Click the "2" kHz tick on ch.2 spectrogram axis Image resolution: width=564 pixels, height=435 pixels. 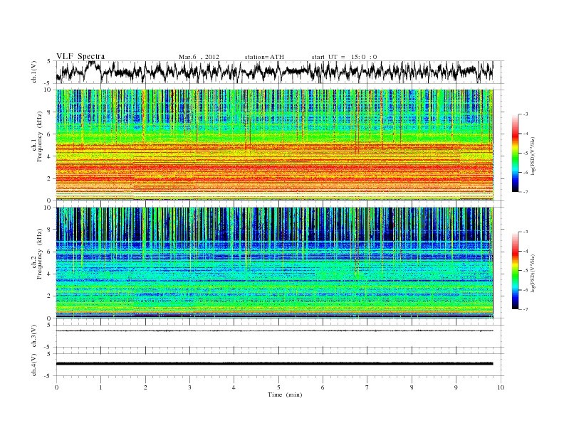[x=50, y=296]
